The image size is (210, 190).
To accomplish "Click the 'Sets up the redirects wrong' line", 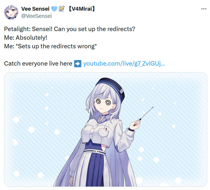I will click(50, 46).
